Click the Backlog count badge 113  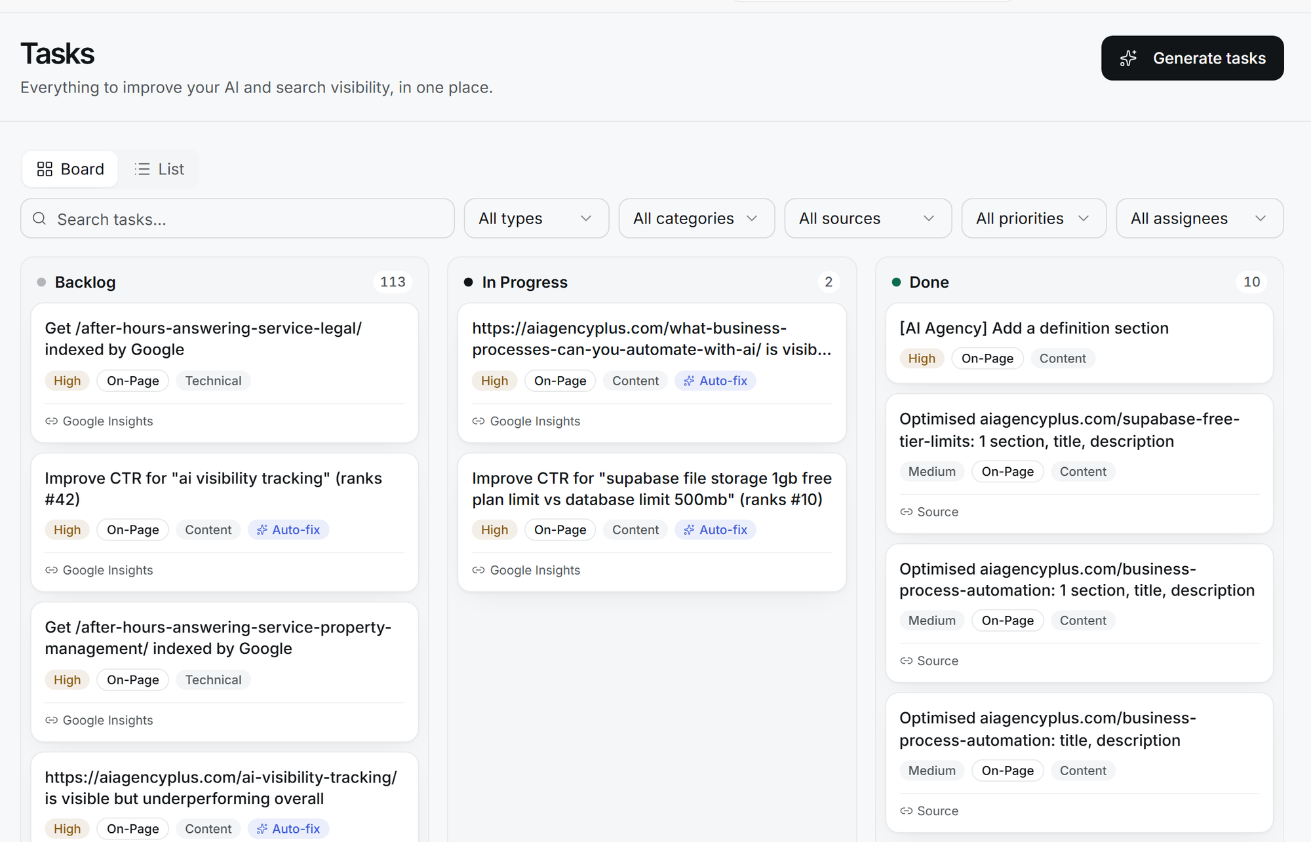393,282
